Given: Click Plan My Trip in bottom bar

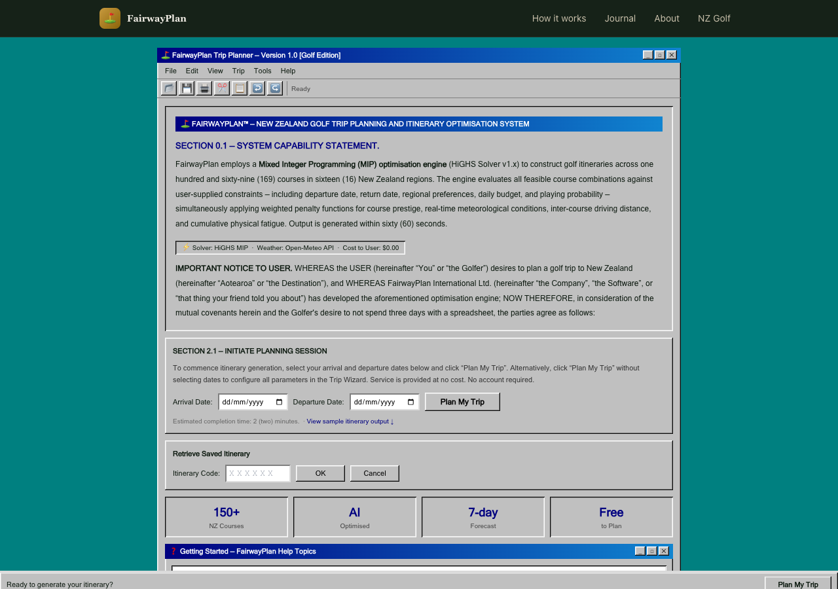Looking at the screenshot, I should pos(798,584).
